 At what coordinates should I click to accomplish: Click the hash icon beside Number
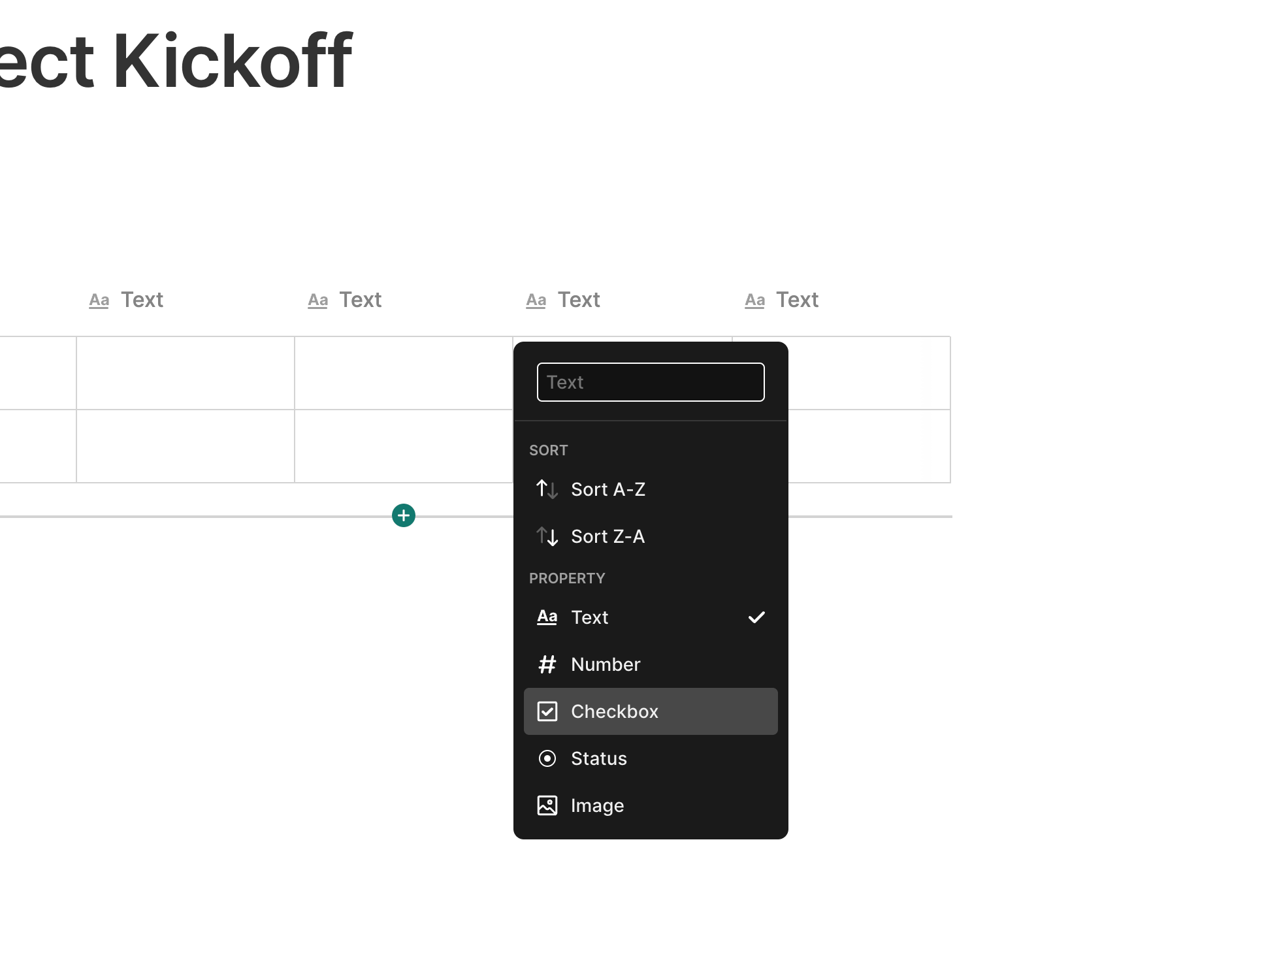pyautogui.click(x=547, y=664)
